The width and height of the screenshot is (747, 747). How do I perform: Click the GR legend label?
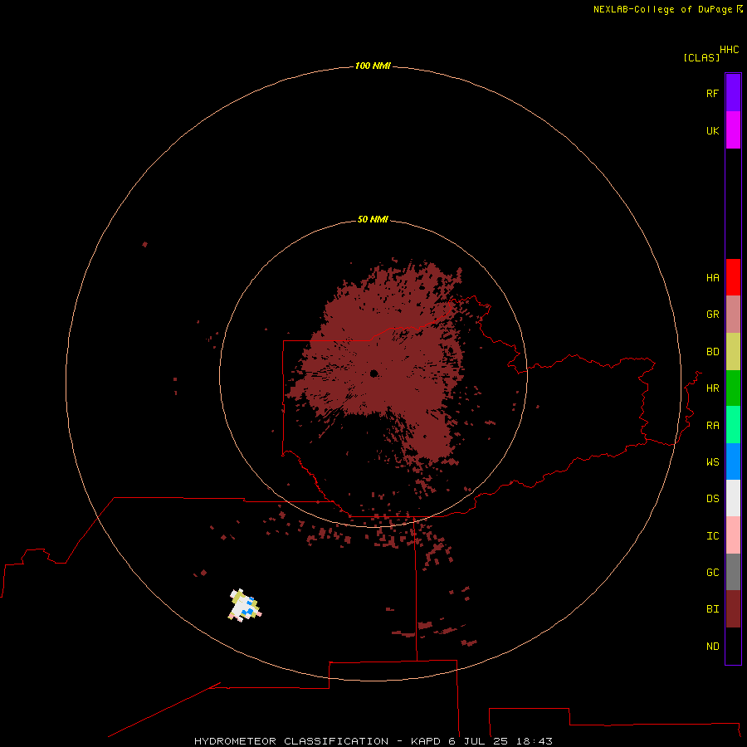pos(712,315)
